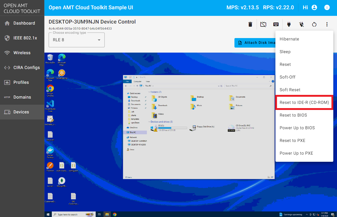Click the delete device trash icon
The image size is (337, 217).
point(250,24)
